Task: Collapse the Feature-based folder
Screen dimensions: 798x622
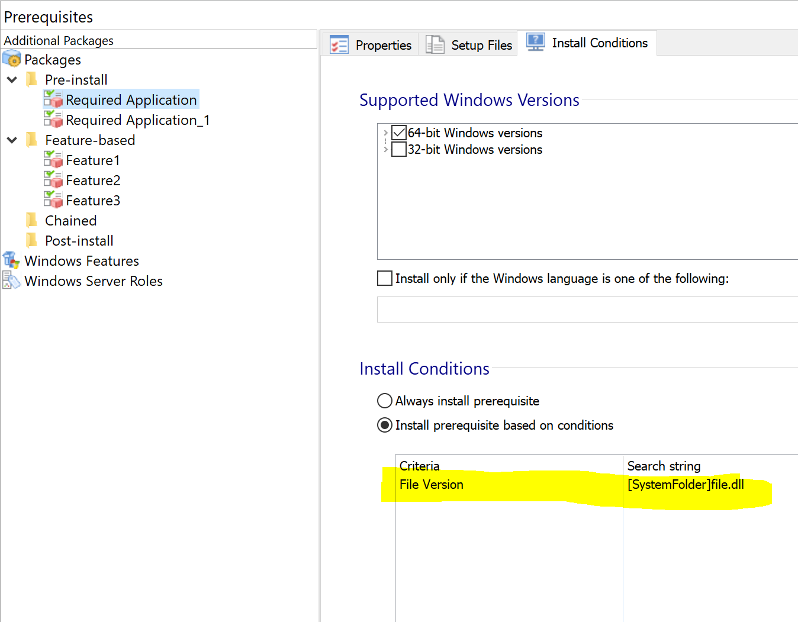Action: click(x=12, y=140)
